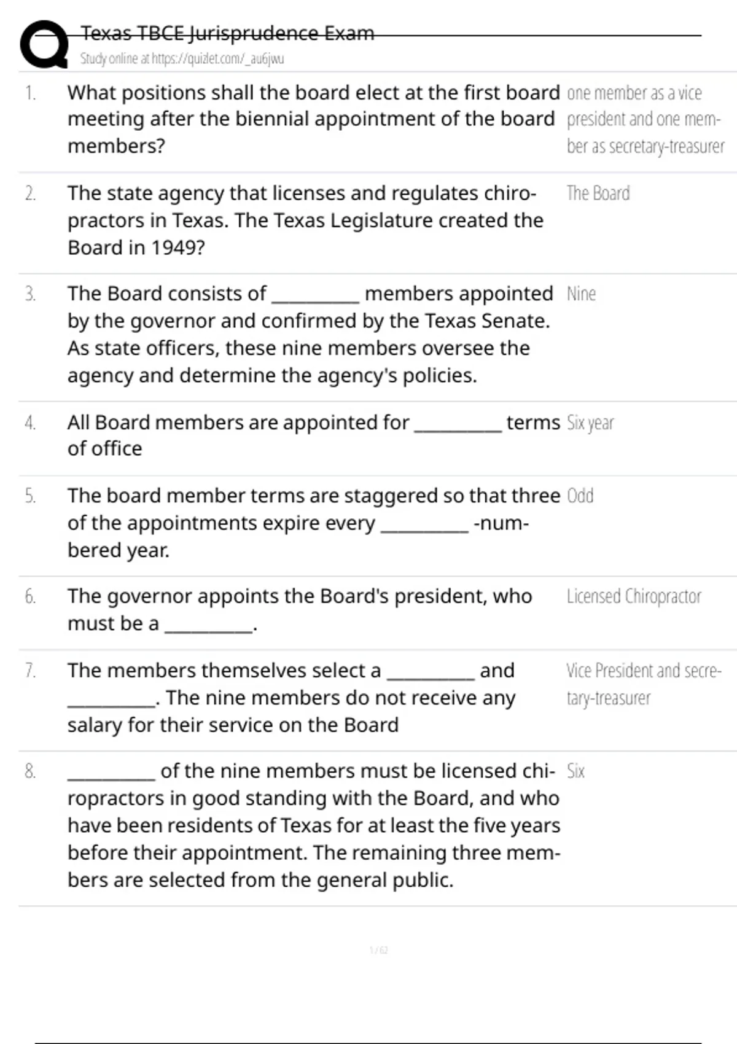737x1044 pixels.
Task: Click the 'Licensed Chiropractor' answer
Action: click(x=633, y=596)
